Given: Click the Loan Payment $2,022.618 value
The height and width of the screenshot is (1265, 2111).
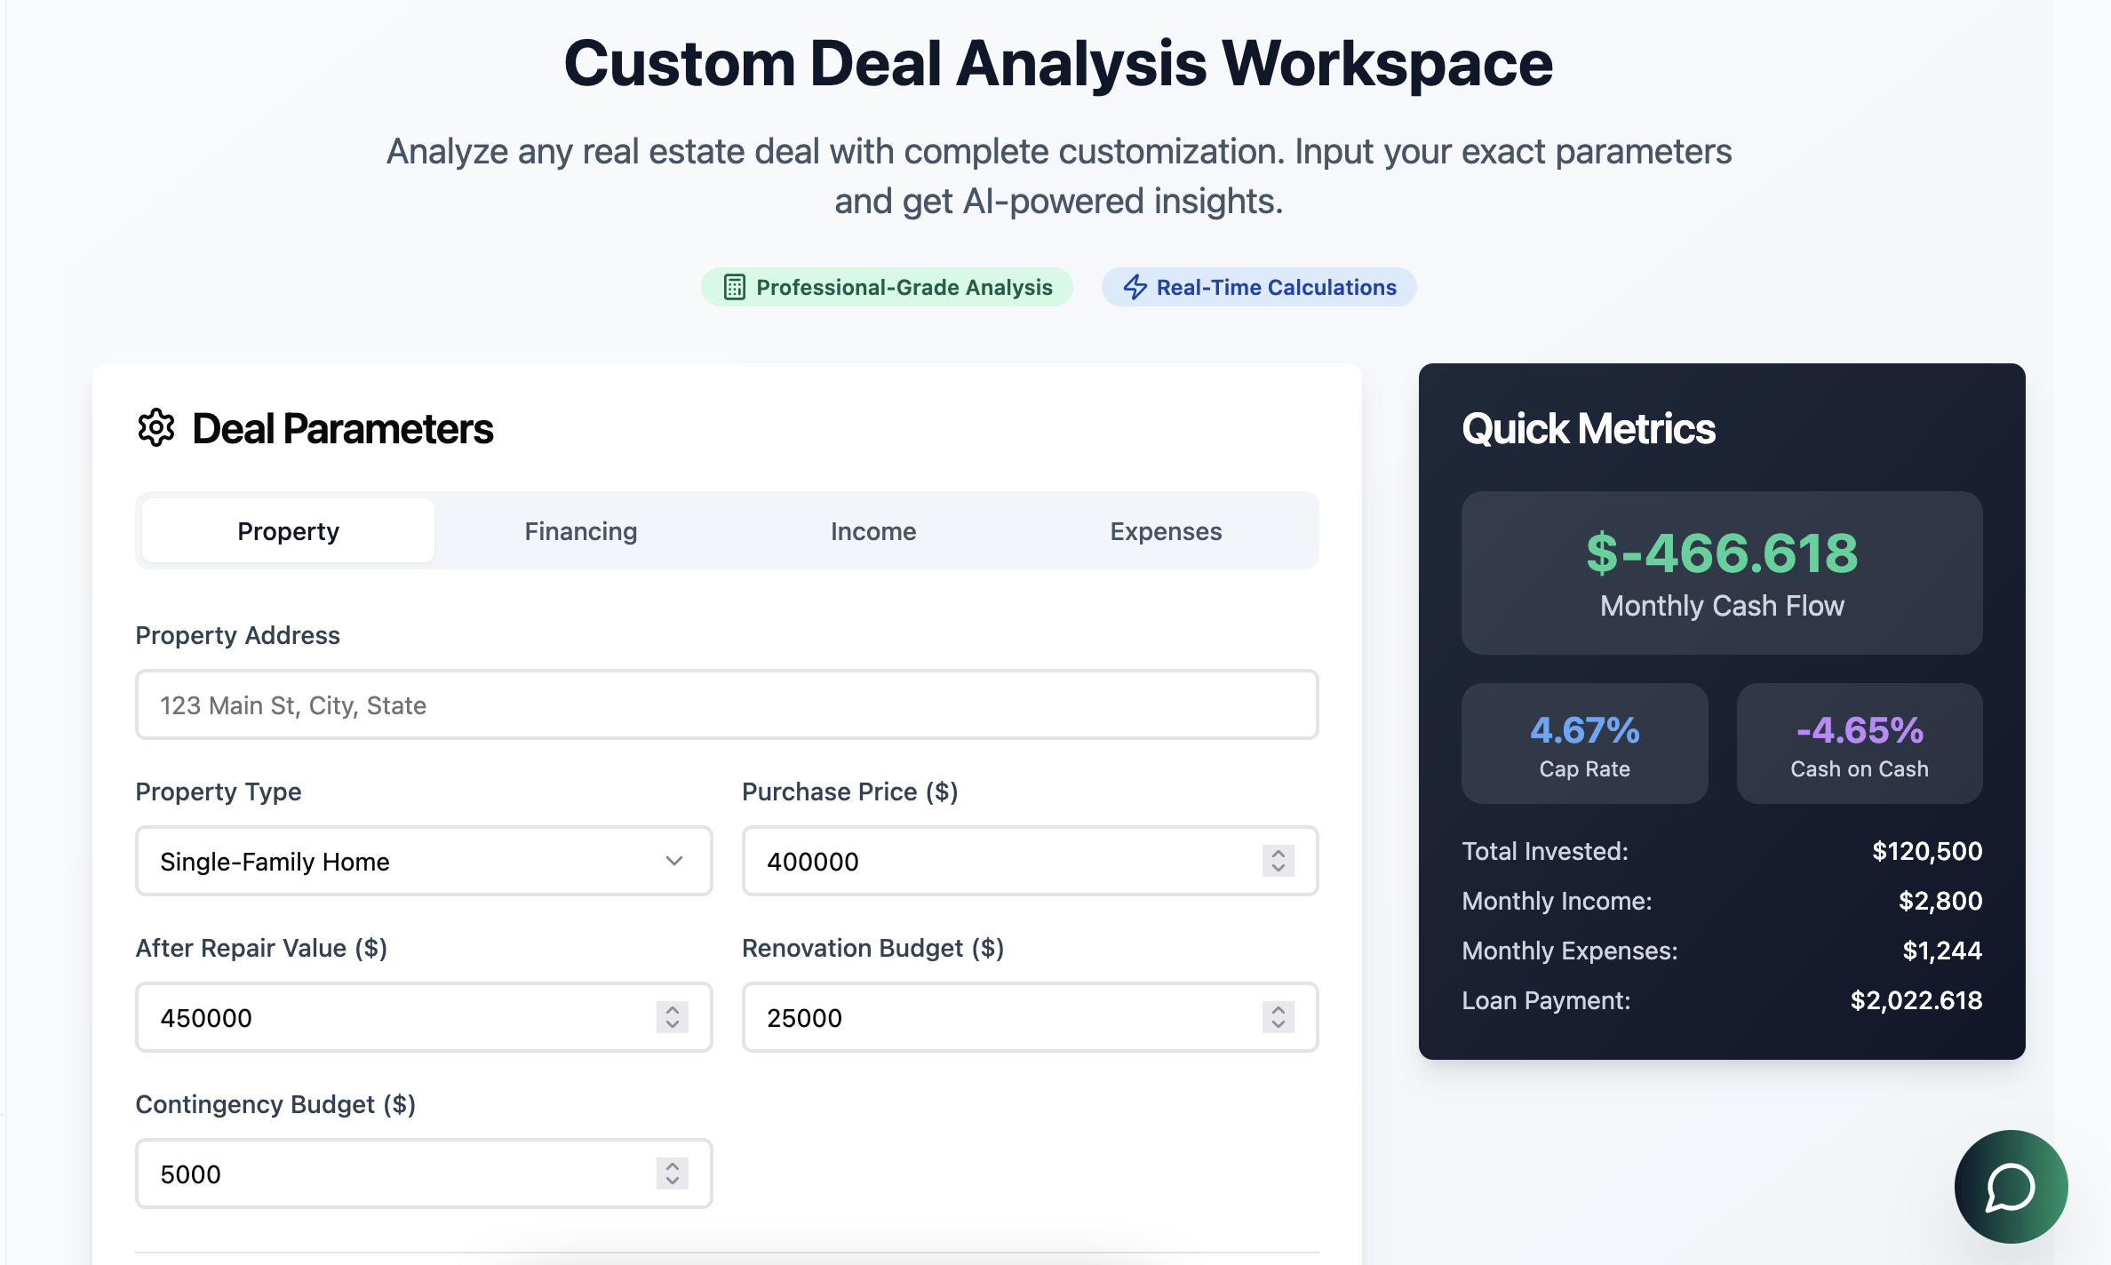Looking at the screenshot, I should tap(1916, 1000).
